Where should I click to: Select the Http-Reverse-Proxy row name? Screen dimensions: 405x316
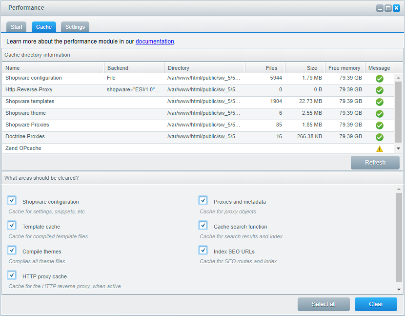point(29,89)
